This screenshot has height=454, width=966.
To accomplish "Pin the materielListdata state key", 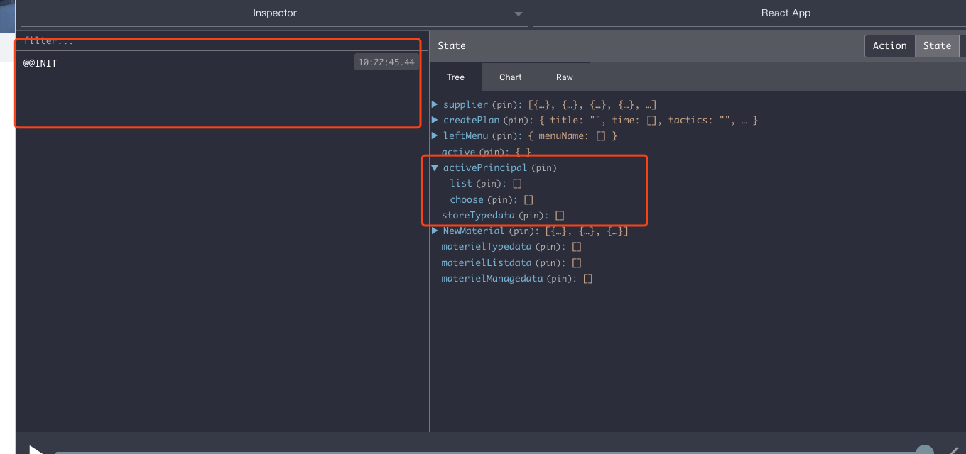I will (550, 263).
